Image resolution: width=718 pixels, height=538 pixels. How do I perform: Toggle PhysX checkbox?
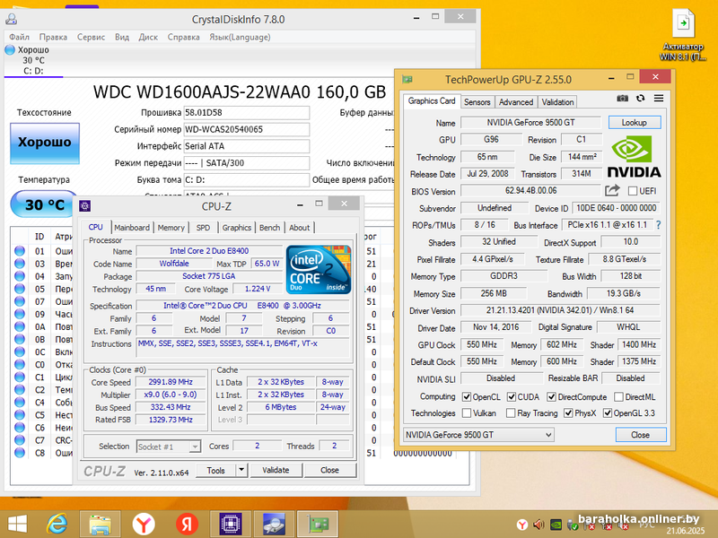(568, 413)
